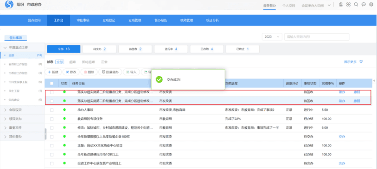Viewport: 377px width, 169px height.
Task: Click the plus icon on 新建 button
Action: [x=50, y=72]
